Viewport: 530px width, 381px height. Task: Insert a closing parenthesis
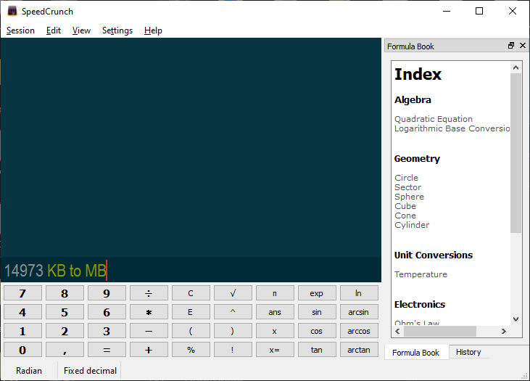(x=233, y=331)
